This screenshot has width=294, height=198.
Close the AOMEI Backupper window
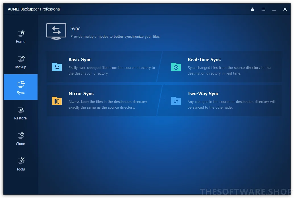pyautogui.click(x=285, y=9)
